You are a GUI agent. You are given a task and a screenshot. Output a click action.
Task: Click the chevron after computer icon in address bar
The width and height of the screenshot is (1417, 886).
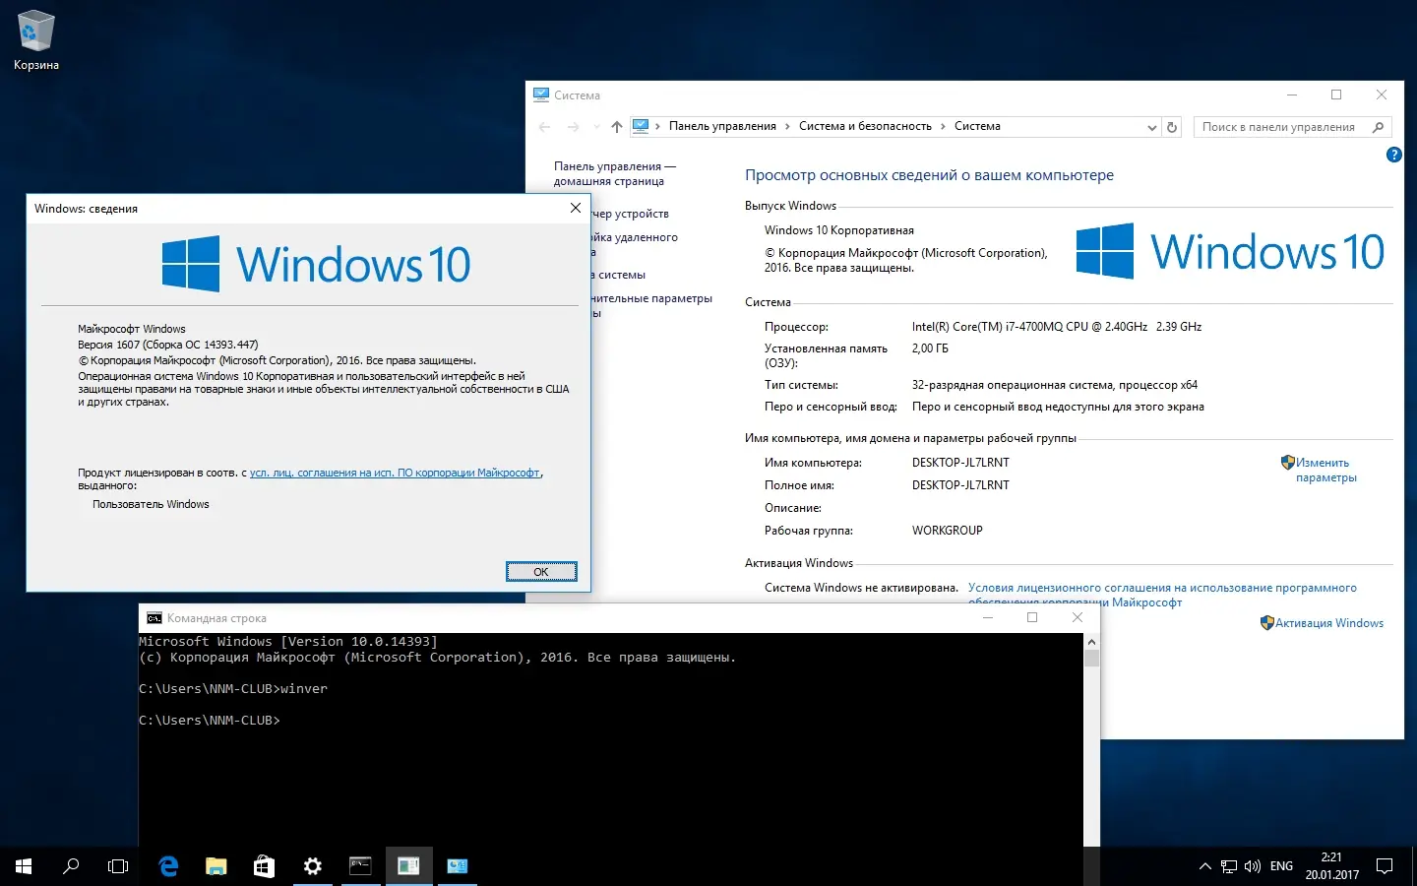pyautogui.click(x=657, y=127)
